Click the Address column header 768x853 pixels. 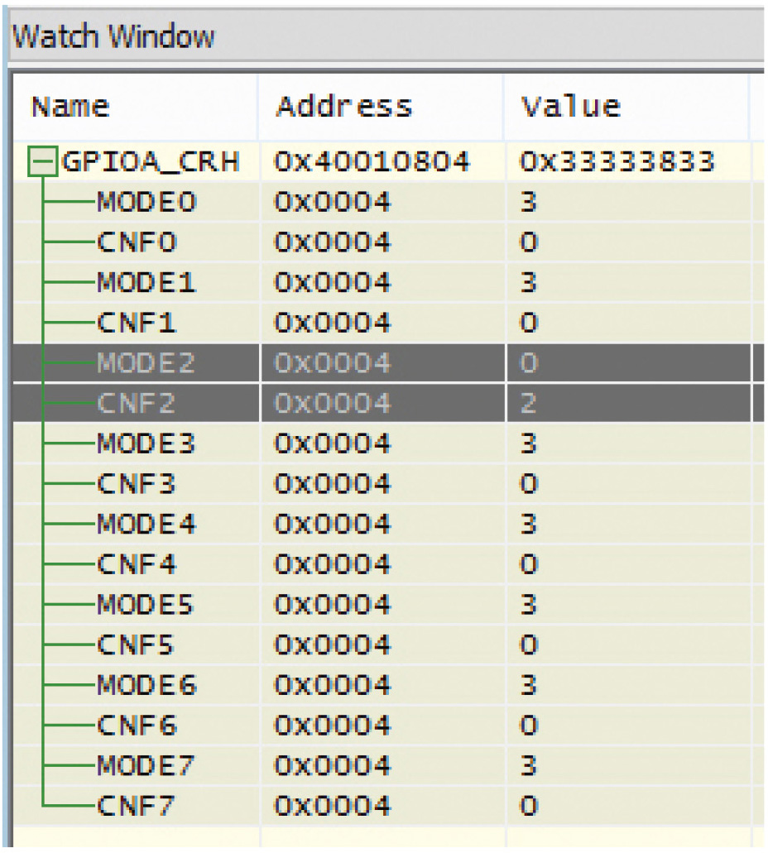click(381, 107)
